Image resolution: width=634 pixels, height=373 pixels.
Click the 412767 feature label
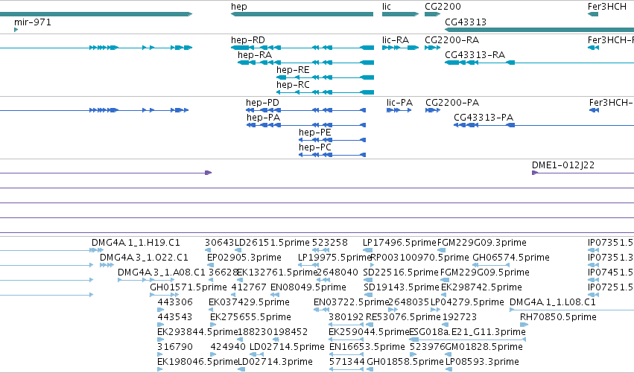point(249,287)
